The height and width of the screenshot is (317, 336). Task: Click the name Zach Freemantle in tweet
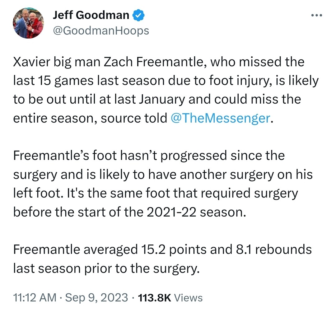(155, 62)
